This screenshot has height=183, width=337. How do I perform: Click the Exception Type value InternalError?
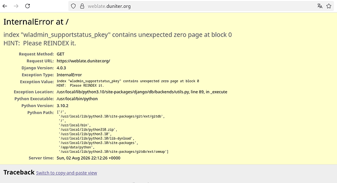[x=69, y=75]
